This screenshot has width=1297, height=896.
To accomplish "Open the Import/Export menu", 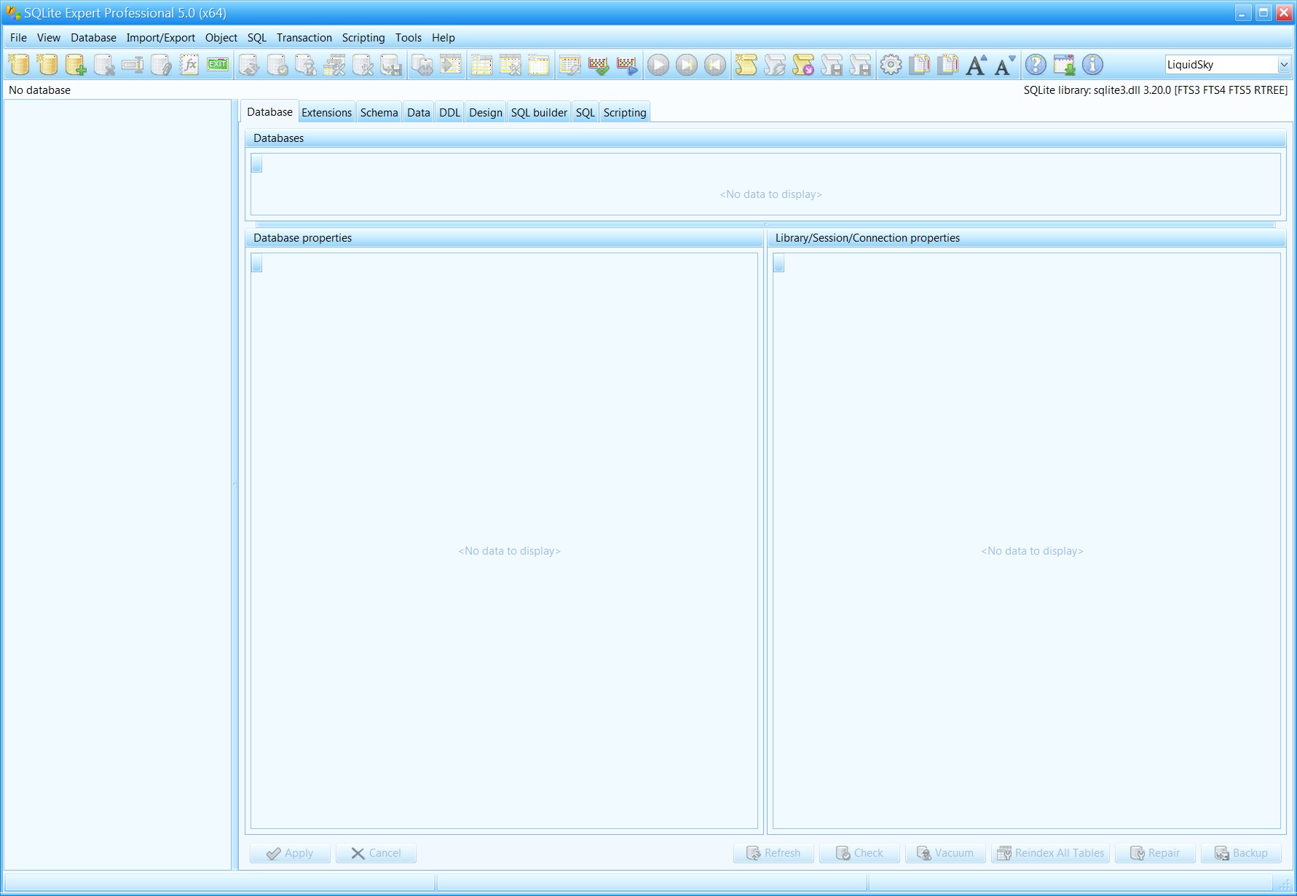I will click(x=160, y=38).
